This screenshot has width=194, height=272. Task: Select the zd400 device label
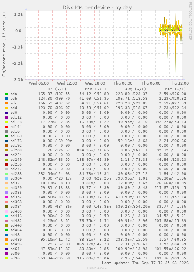(16, 211)
